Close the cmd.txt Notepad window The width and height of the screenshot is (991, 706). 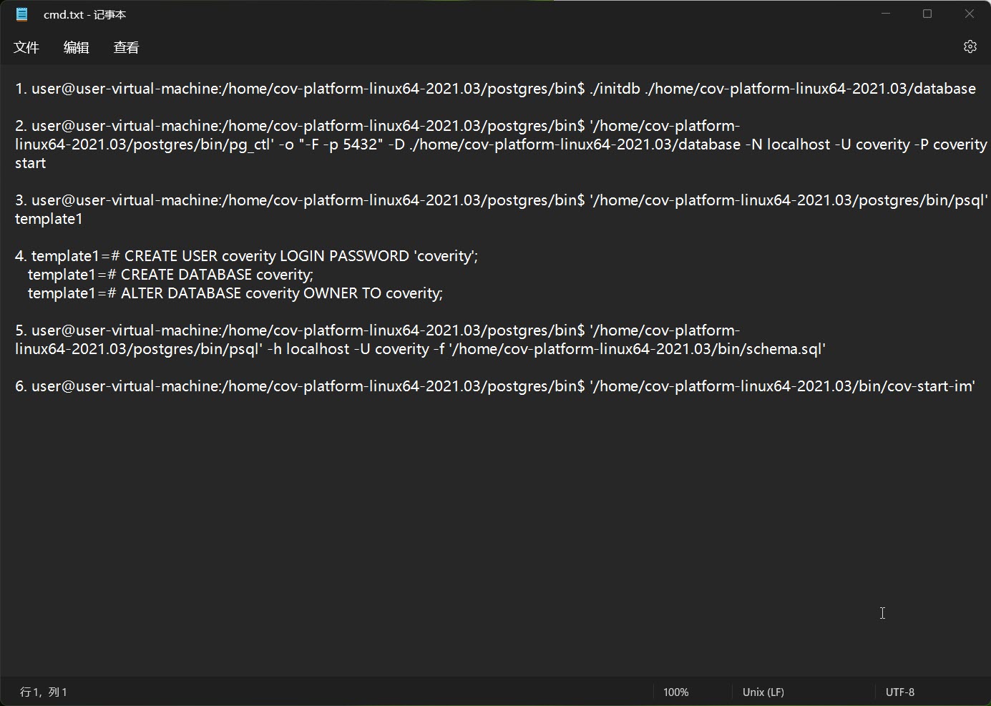coord(969,14)
